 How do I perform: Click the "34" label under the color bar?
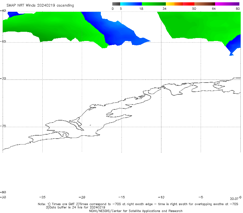tap(165, 9)
